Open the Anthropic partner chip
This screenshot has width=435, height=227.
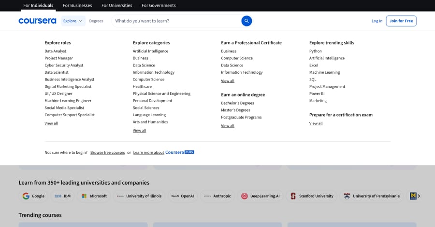[217, 196]
